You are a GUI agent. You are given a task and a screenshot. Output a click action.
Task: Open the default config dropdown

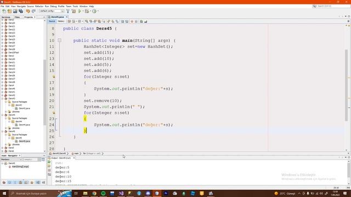51,11
